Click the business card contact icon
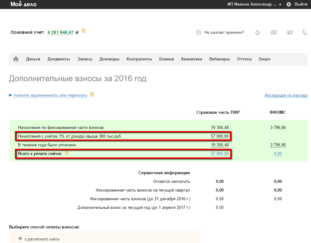The image size is (311, 243). (290, 33)
